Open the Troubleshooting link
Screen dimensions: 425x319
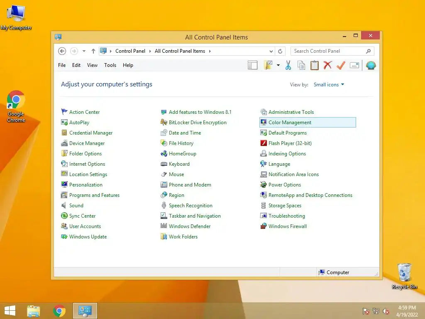(286, 216)
